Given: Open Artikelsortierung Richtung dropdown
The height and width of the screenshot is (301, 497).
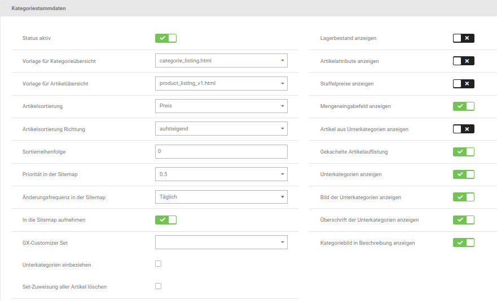Looking at the screenshot, I should [221, 129].
